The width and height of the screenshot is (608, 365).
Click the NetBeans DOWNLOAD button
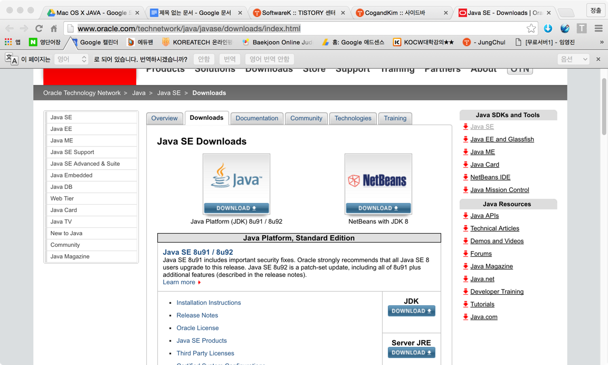(378, 208)
